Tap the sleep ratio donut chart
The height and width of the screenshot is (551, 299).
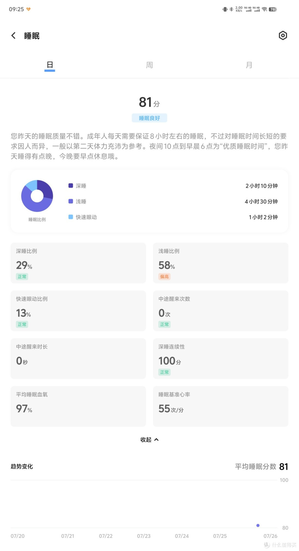tap(37, 196)
